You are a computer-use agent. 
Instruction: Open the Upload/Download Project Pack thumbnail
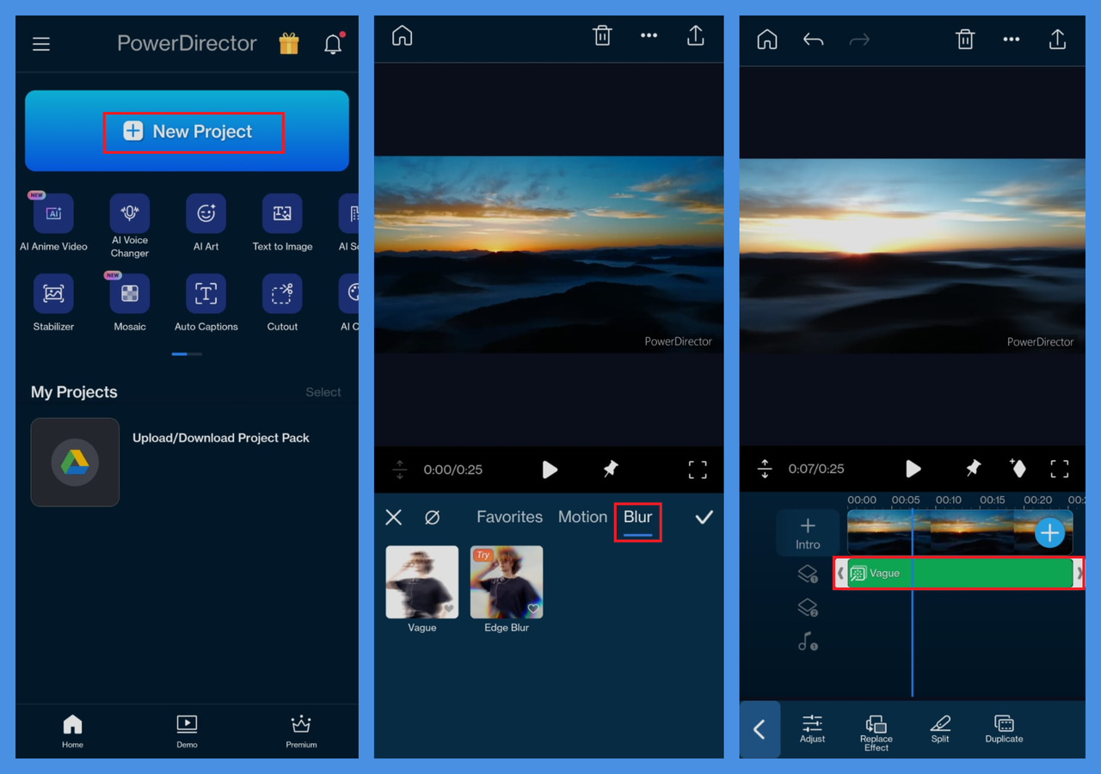tap(75, 462)
